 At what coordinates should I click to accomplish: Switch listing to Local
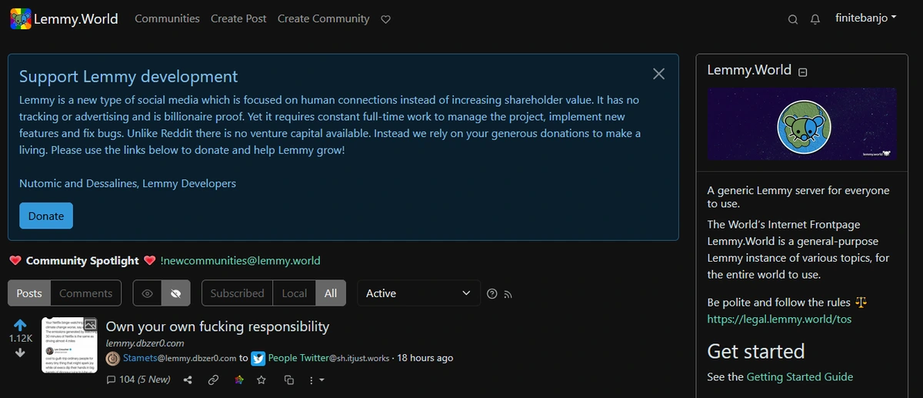294,293
